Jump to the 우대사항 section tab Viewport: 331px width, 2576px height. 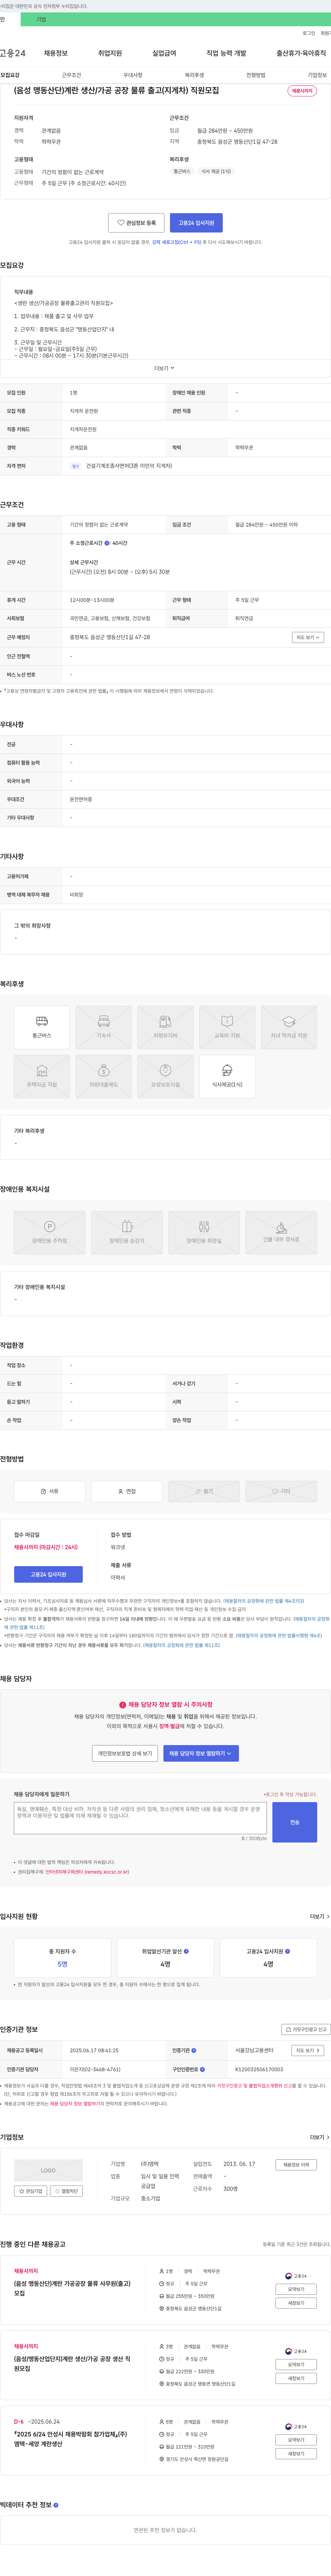coord(133,75)
